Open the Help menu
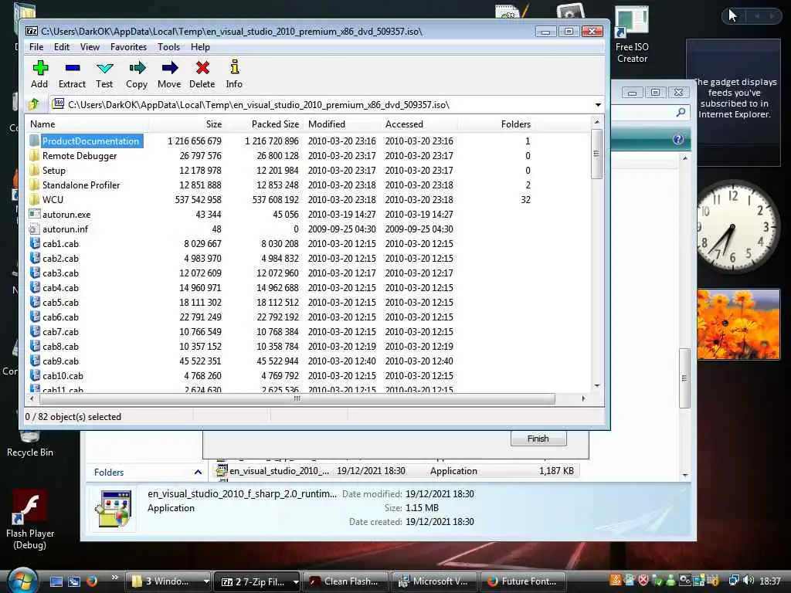 coord(200,47)
